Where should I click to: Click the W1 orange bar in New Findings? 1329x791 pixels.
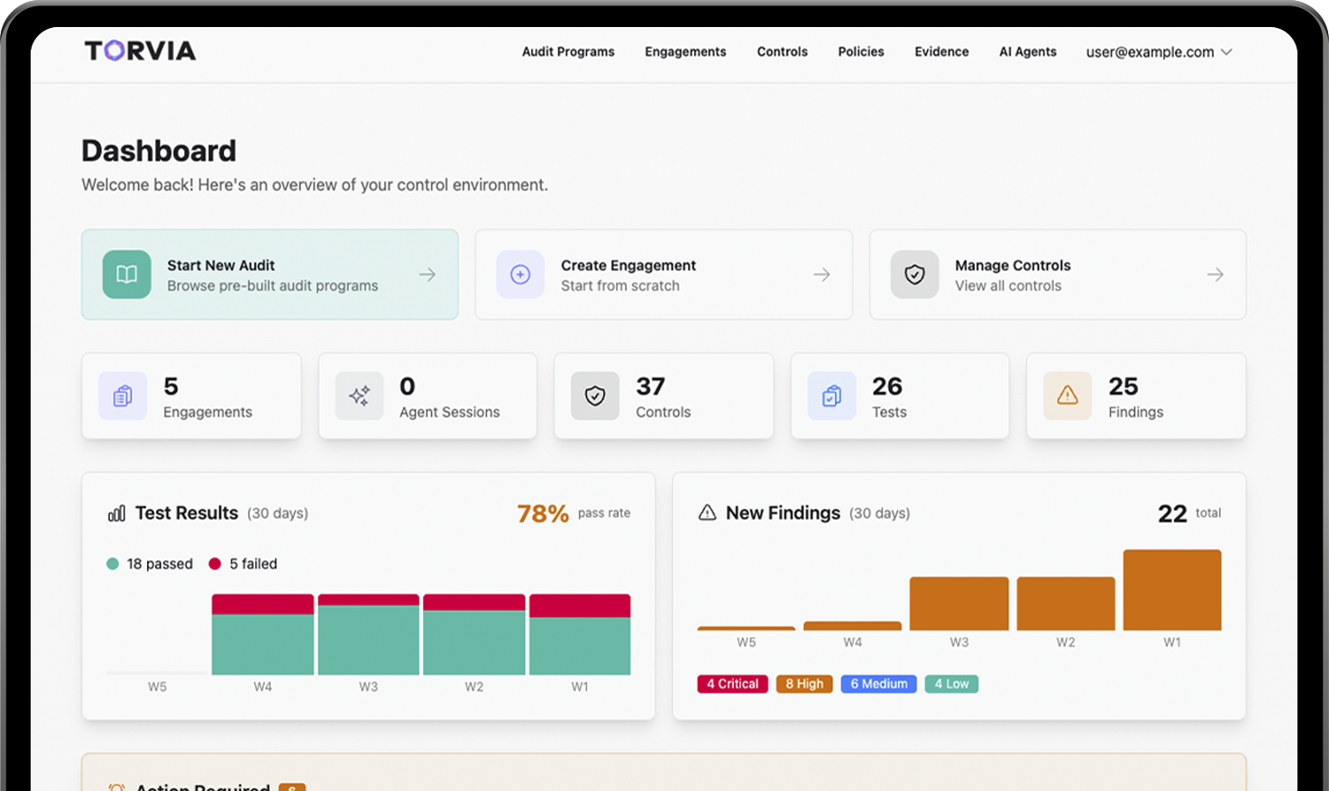pyautogui.click(x=1171, y=590)
